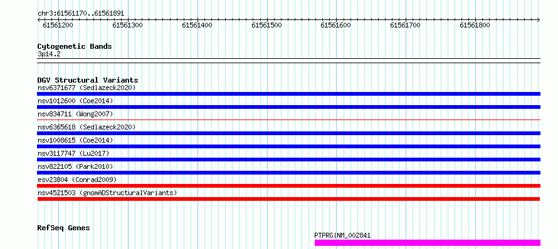Click the blue bar under nsv6371677
This screenshot has width=558, height=249.
pos(289,94)
